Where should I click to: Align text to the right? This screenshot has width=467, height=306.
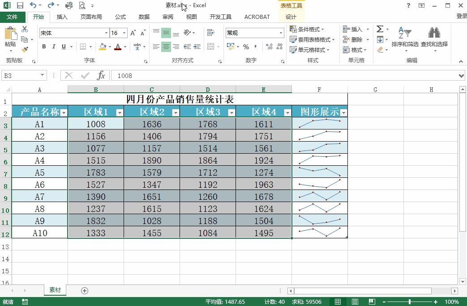point(176,47)
